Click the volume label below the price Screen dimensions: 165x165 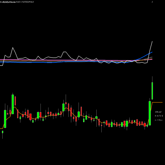(159, 116)
